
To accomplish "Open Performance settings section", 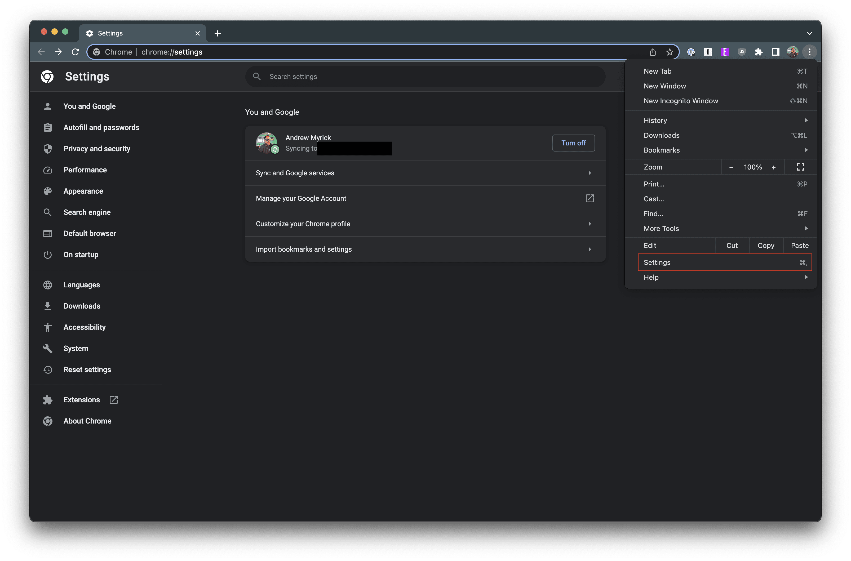I will click(85, 170).
